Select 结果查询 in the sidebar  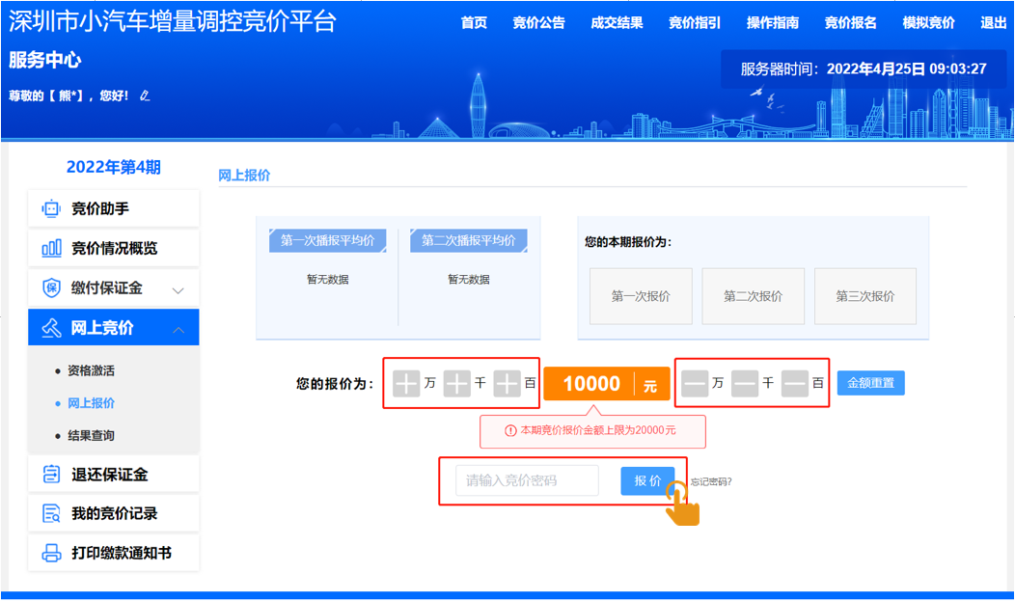tap(91, 435)
